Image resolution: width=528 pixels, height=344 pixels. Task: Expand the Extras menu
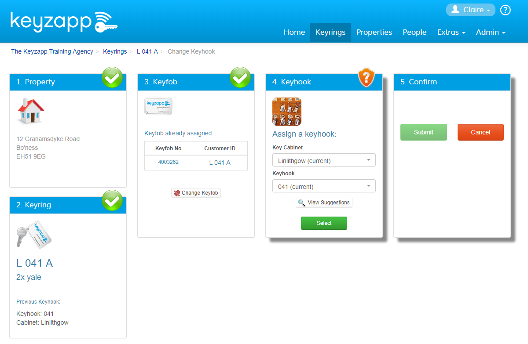[451, 32]
